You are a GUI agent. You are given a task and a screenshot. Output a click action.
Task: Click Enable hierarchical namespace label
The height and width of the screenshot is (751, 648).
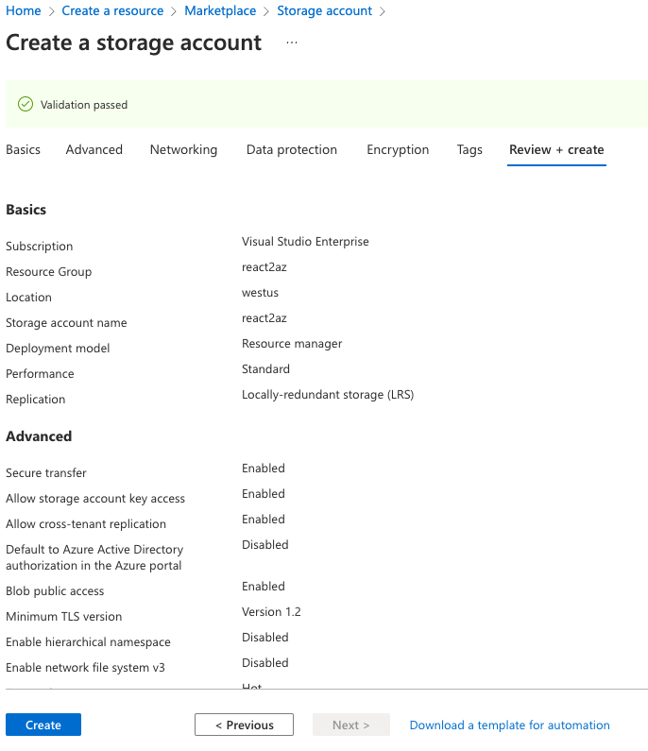tap(88, 641)
